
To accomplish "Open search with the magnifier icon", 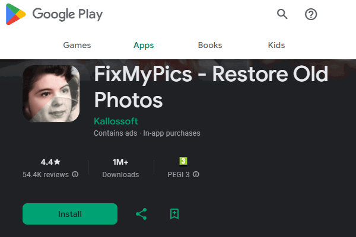I will (x=282, y=14).
